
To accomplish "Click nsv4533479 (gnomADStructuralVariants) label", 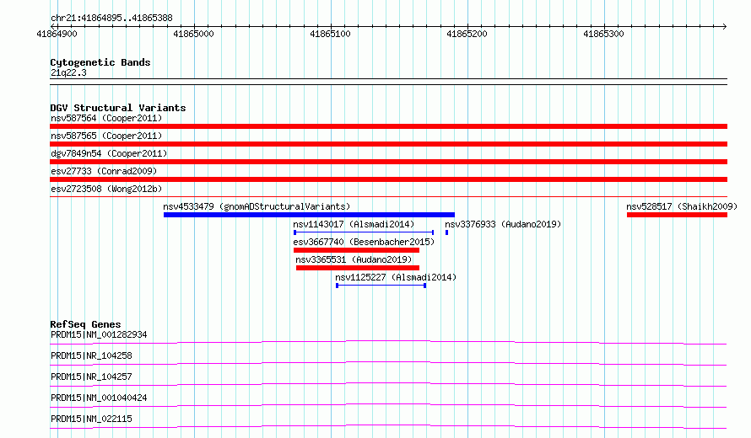I will (x=257, y=206).
